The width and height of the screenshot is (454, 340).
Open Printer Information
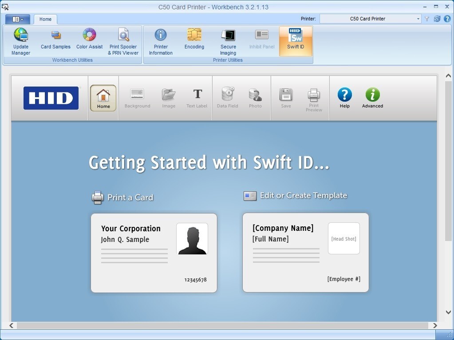[161, 41]
